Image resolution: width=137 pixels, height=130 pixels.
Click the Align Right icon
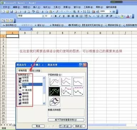click(77, 16)
